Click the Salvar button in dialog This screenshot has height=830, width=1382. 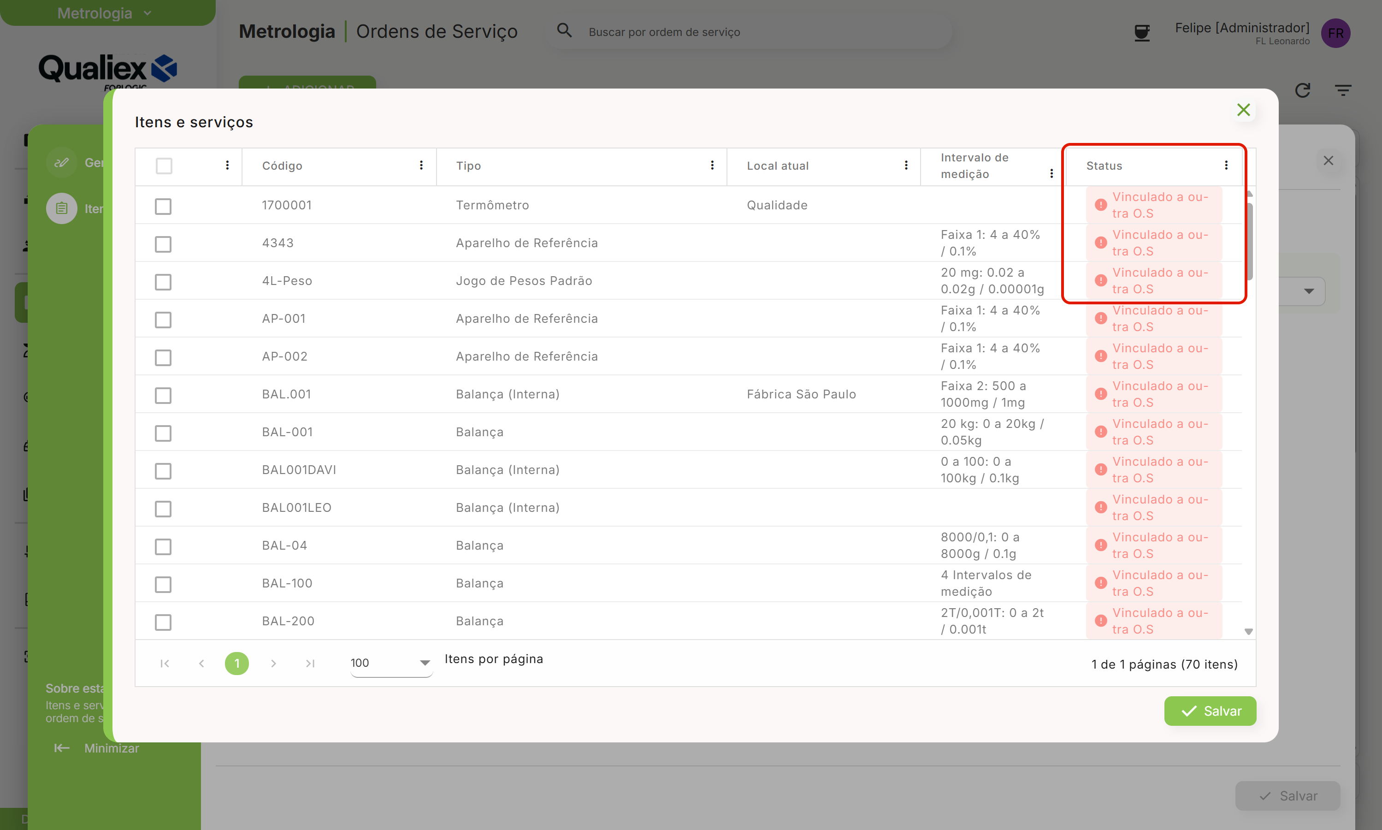point(1211,711)
